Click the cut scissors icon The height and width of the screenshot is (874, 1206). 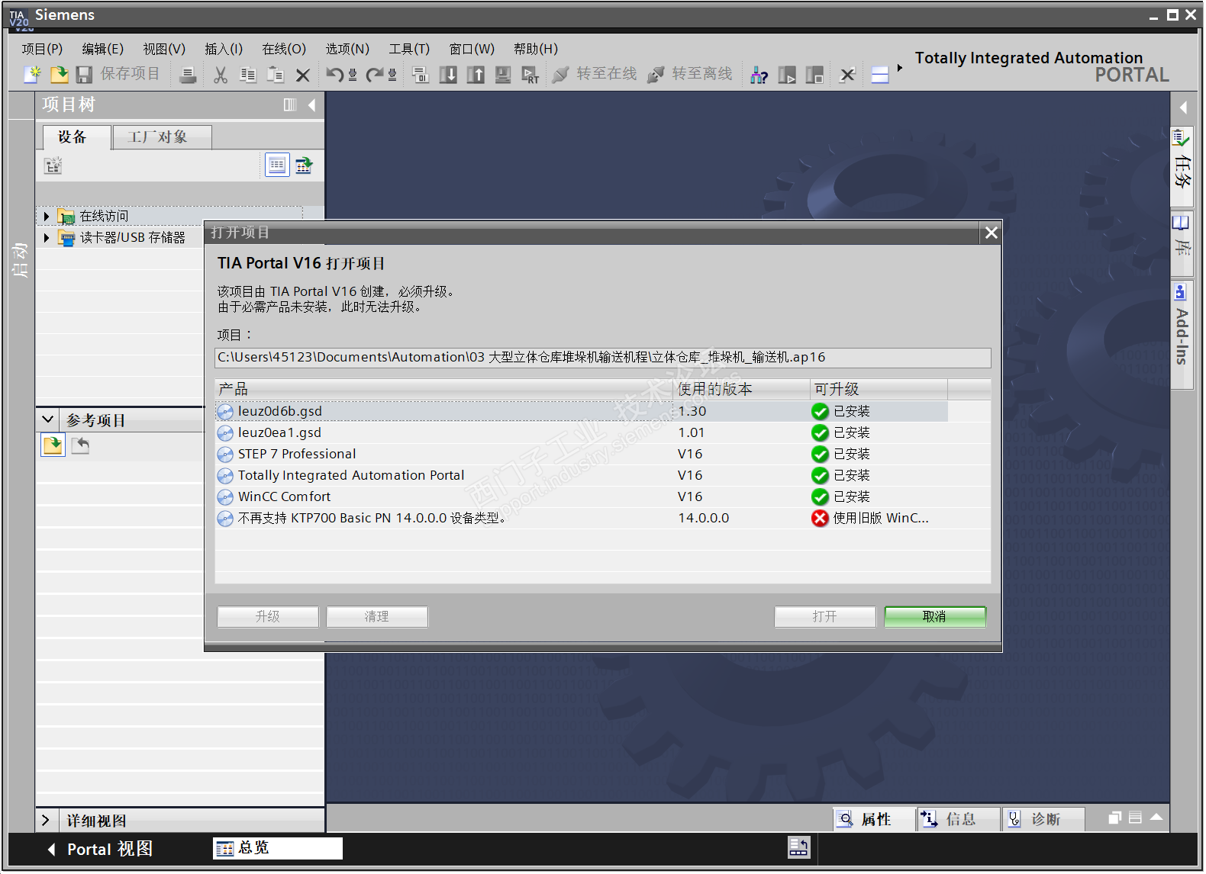point(221,75)
